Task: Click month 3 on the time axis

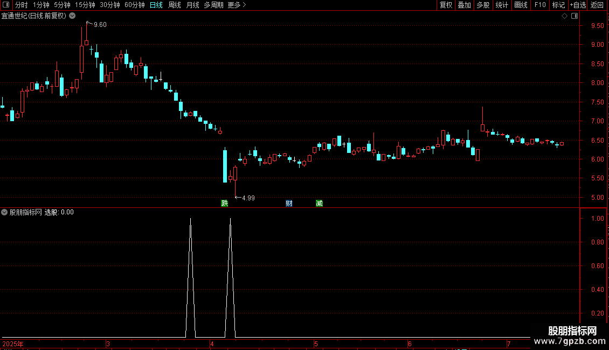Action: point(108,344)
